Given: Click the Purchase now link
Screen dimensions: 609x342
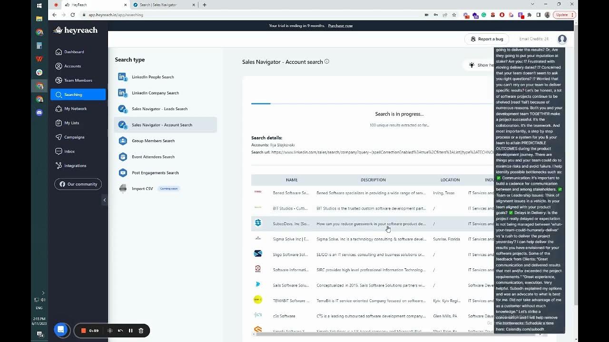Looking at the screenshot, I should point(340,26).
